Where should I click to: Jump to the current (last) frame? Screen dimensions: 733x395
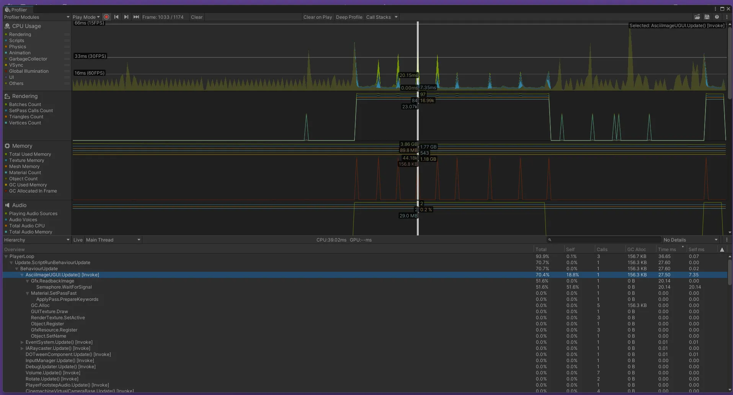(136, 17)
